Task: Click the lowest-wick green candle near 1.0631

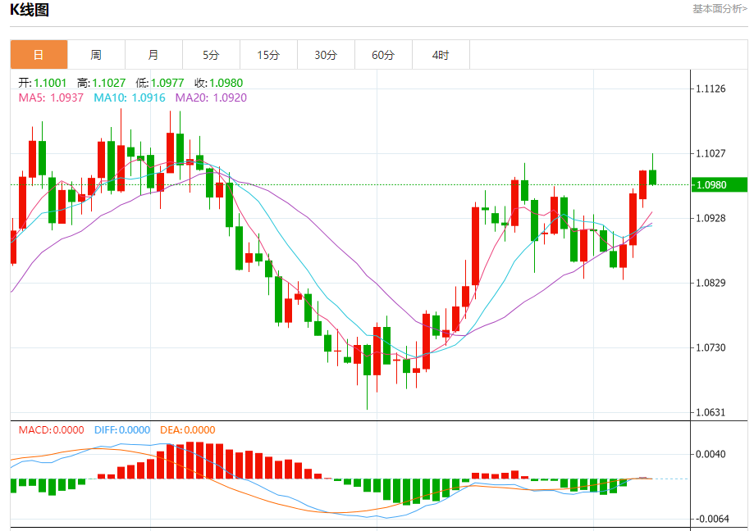Action: [368, 360]
